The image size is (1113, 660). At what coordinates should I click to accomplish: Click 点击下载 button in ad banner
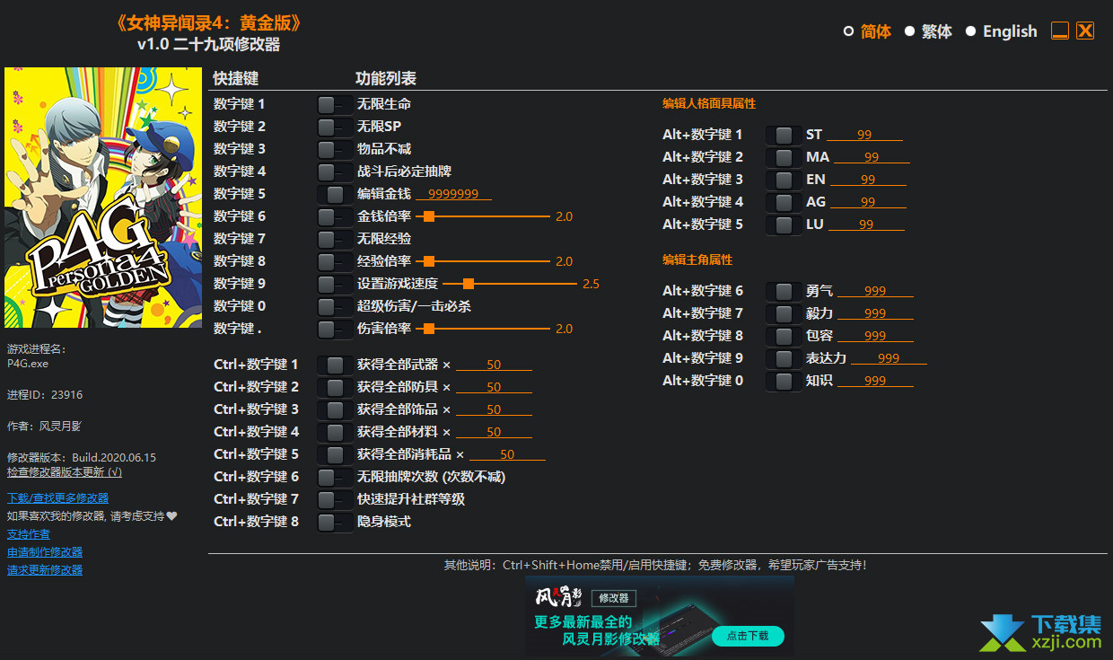tap(748, 636)
